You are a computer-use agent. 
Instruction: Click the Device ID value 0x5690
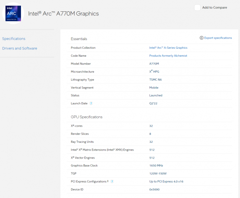click(x=154, y=189)
